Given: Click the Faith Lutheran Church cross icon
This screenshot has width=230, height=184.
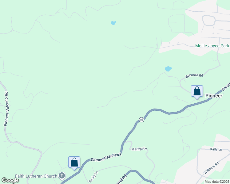Looking at the screenshot, I should 62,176.
